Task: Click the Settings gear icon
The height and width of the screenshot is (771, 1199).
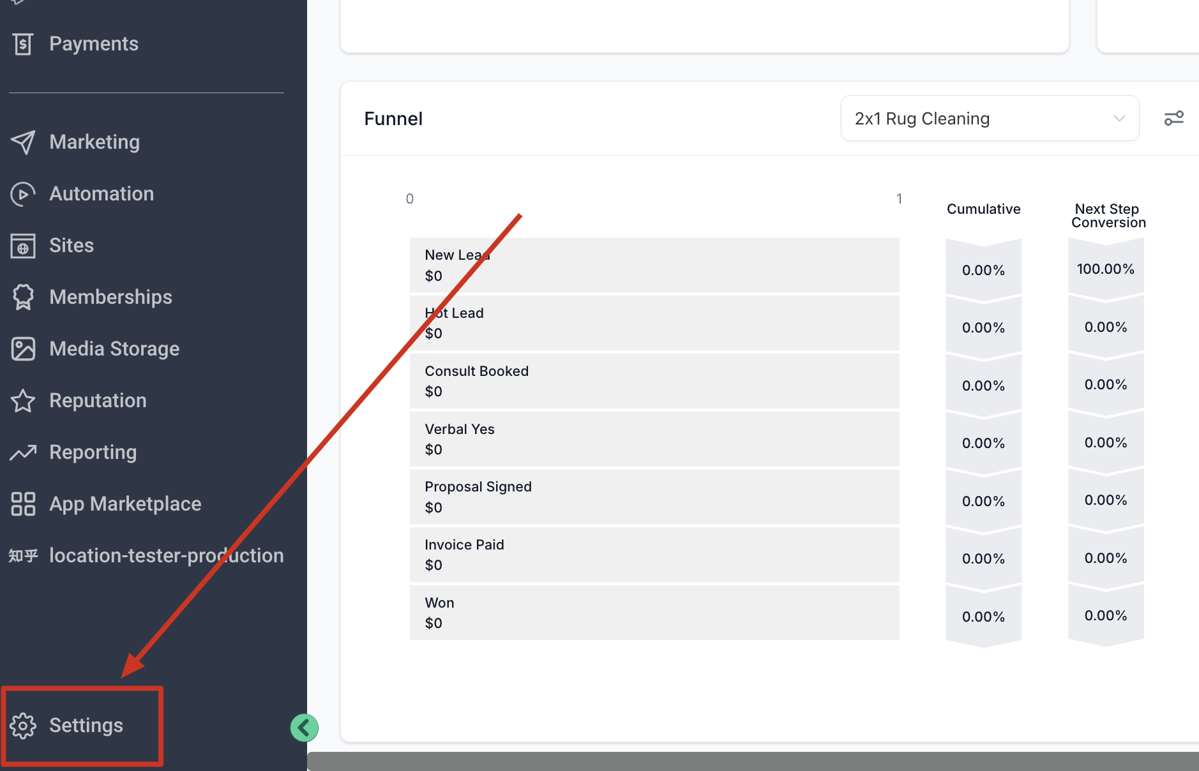Action: (23, 726)
